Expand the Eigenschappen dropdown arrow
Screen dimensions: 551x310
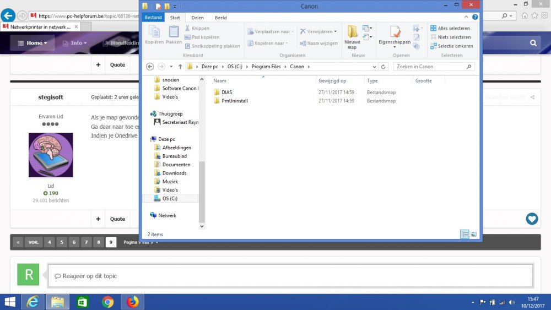(x=395, y=47)
